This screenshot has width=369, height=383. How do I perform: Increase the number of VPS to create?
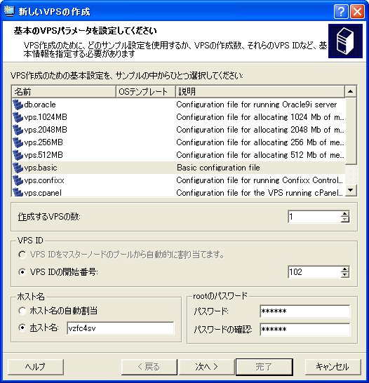[x=345, y=214]
